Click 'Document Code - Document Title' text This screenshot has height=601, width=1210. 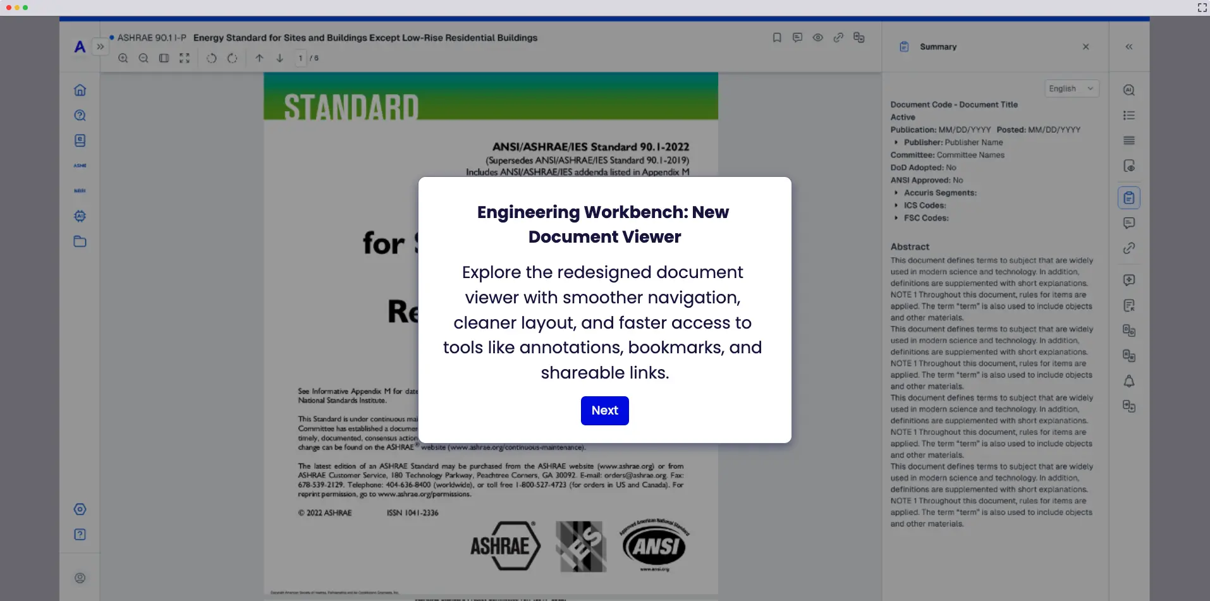(x=954, y=105)
